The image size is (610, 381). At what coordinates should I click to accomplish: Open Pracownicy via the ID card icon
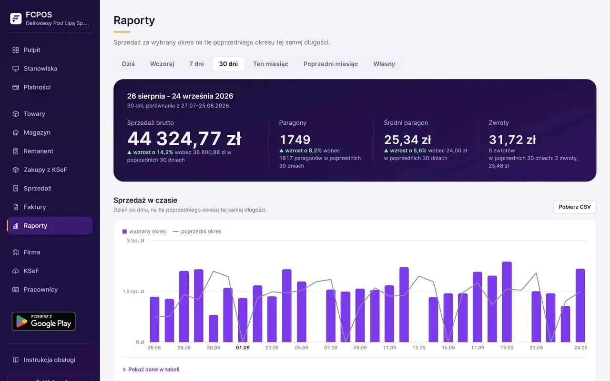pyautogui.click(x=16, y=290)
